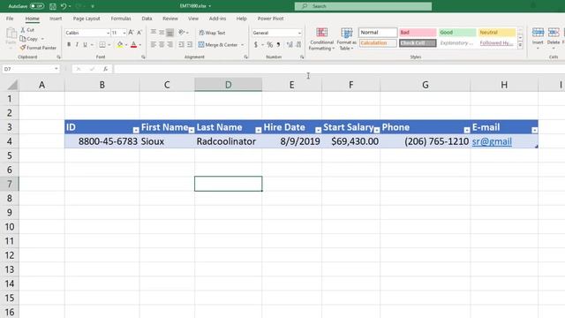The image size is (565, 318).
Task: Open the General number format dropdown
Action: (x=299, y=33)
